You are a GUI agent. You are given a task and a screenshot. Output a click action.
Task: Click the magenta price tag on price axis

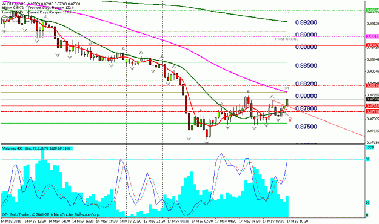point(372,36)
